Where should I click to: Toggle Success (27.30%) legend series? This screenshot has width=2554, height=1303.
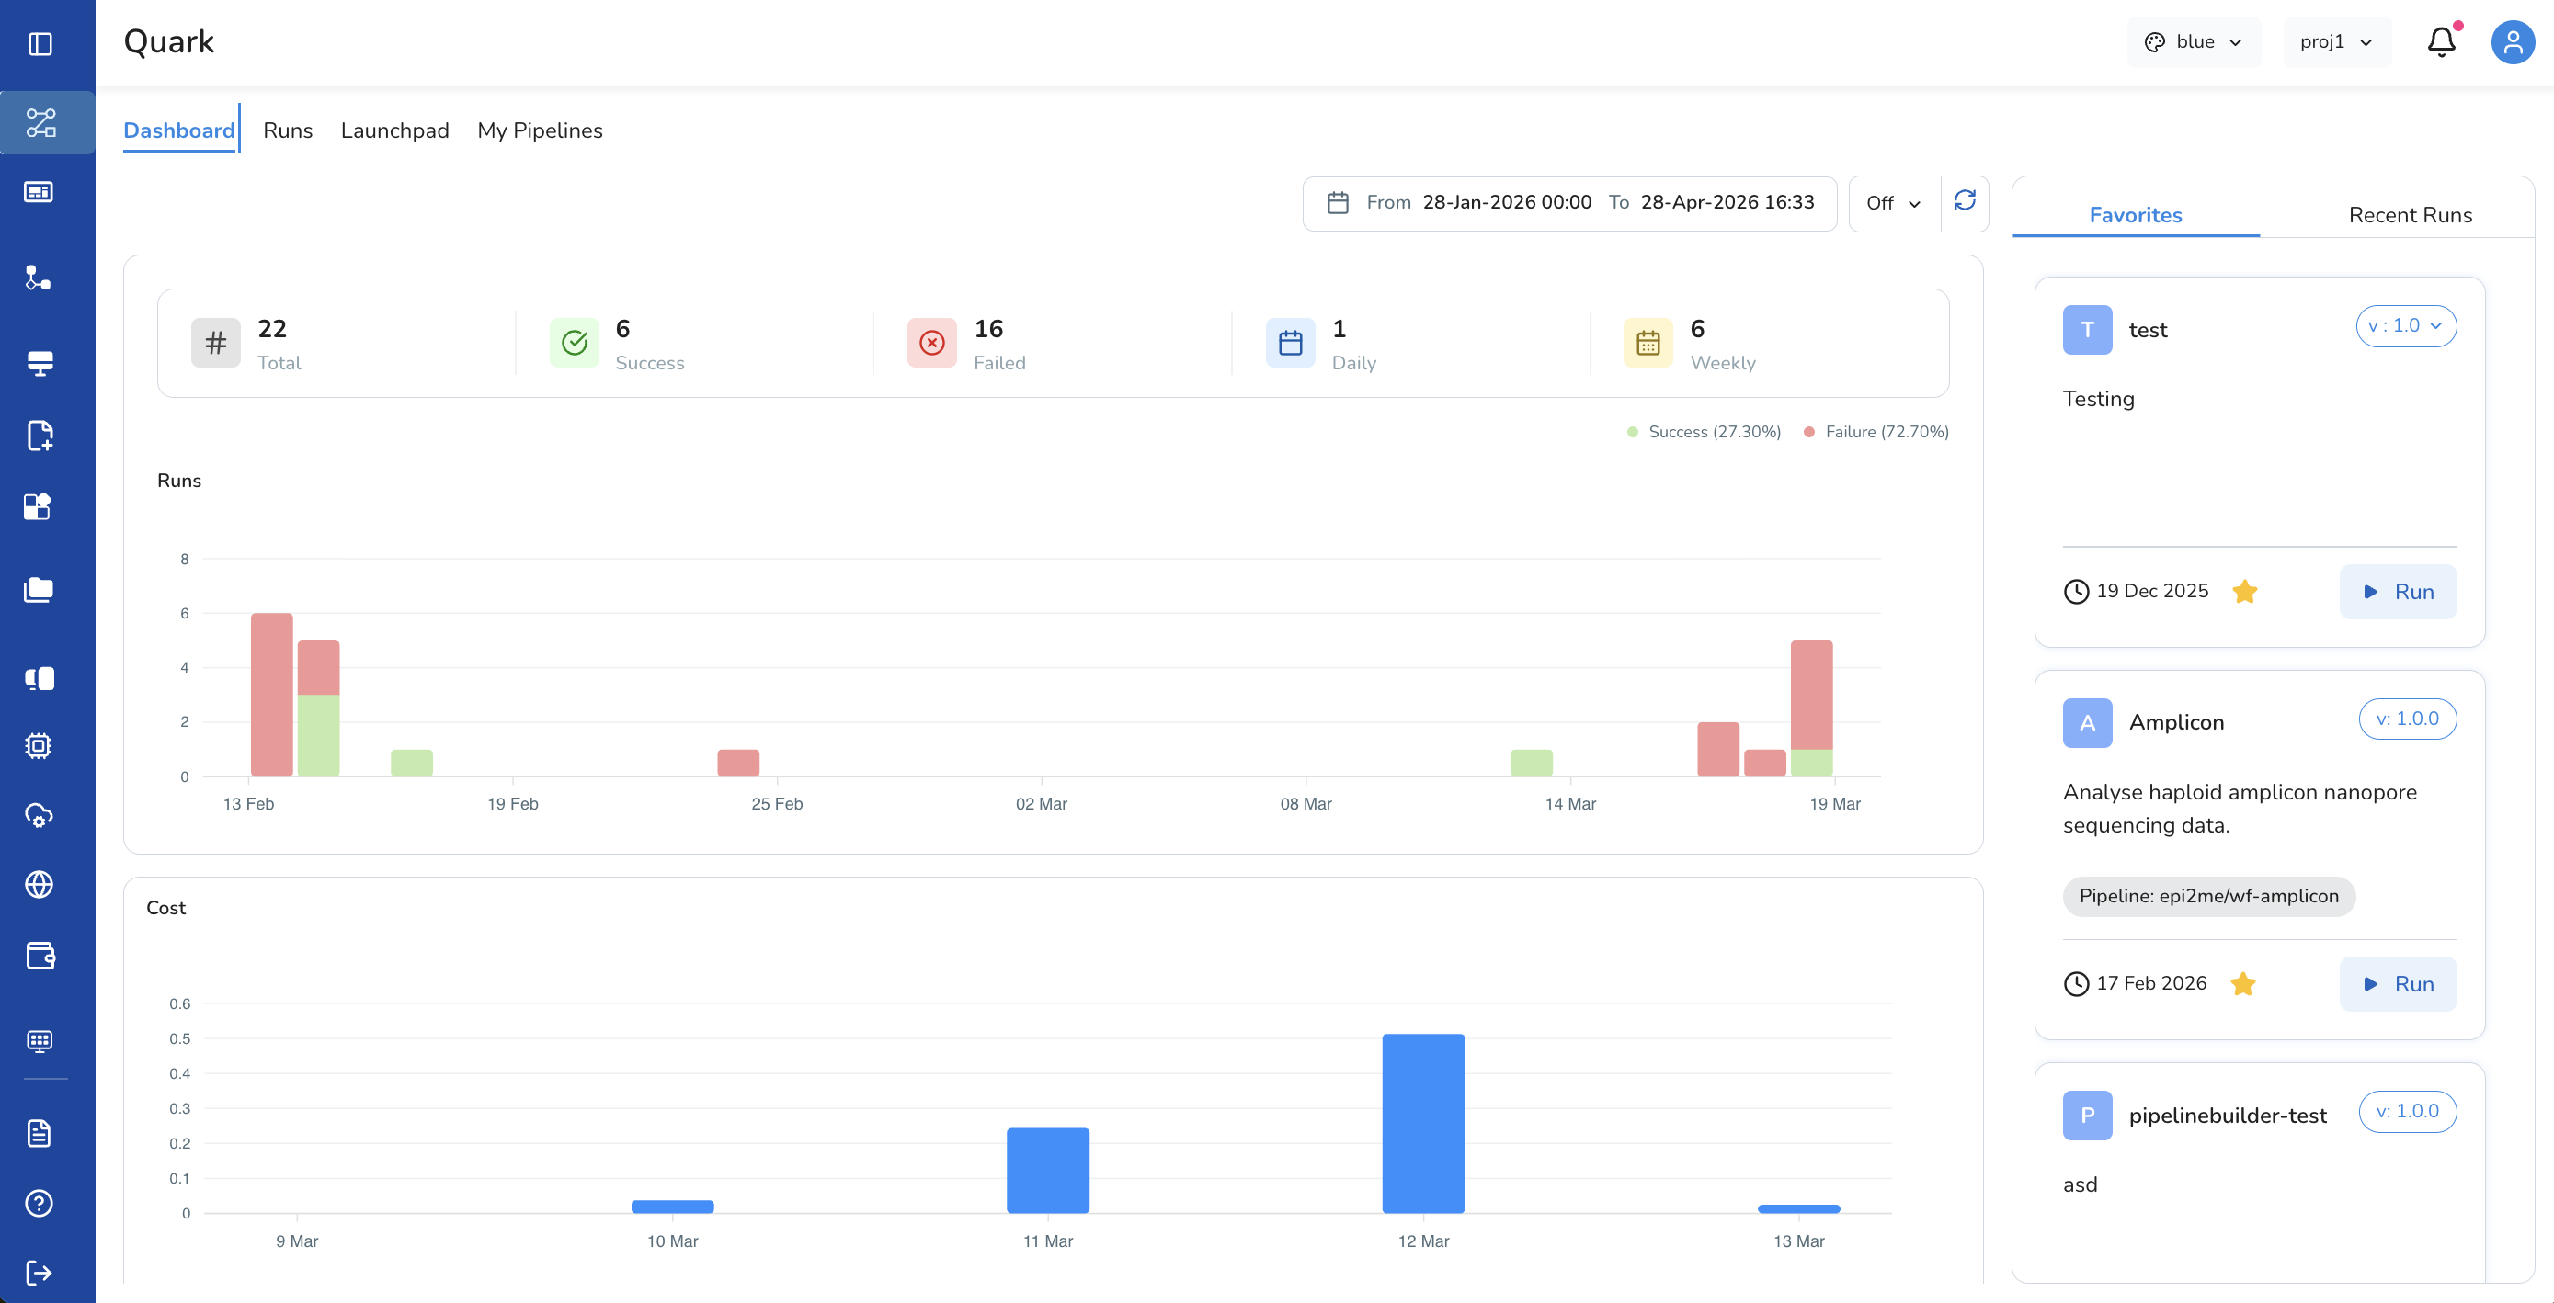tap(1705, 432)
